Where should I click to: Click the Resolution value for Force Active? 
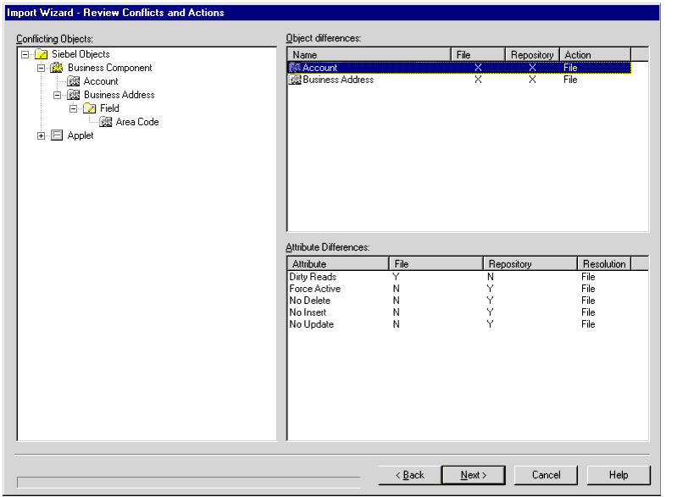pos(588,289)
